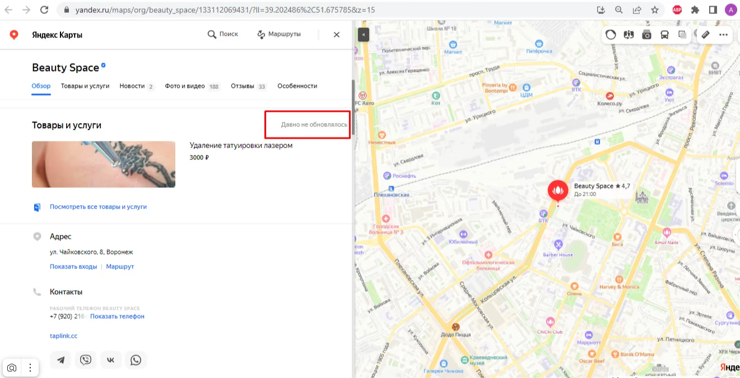Open the Особенности tab
The width and height of the screenshot is (740, 378).
click(x=297, y=86)
